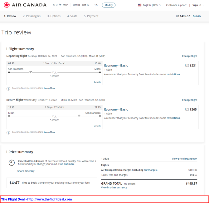209x203 pixels.
Task: Click the GRAND TOTAL $495.57 amount
Action: coord(192,184)
